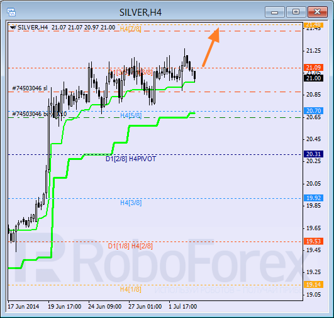Screen dimensions: 334x318
Task: Click the 20.85 price scale value
Action: 313,95
